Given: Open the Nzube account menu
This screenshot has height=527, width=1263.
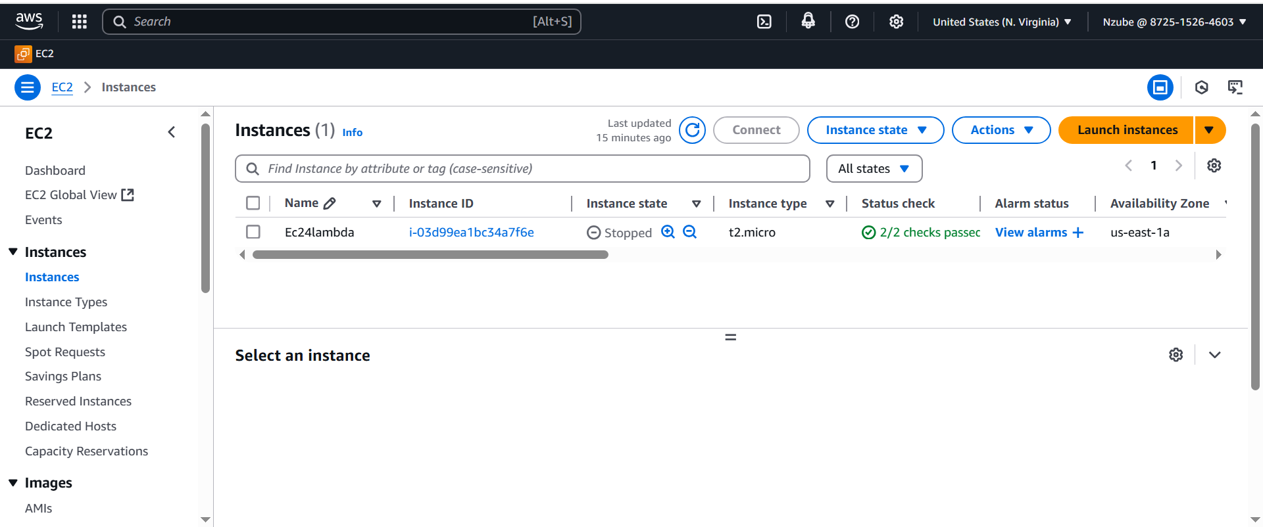Looking at the screenshot, I should click(x=1174, y=22).
